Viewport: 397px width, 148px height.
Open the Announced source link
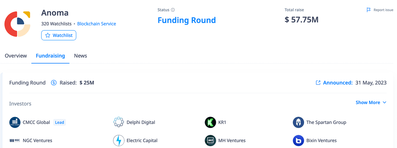(x=338, y=83)
